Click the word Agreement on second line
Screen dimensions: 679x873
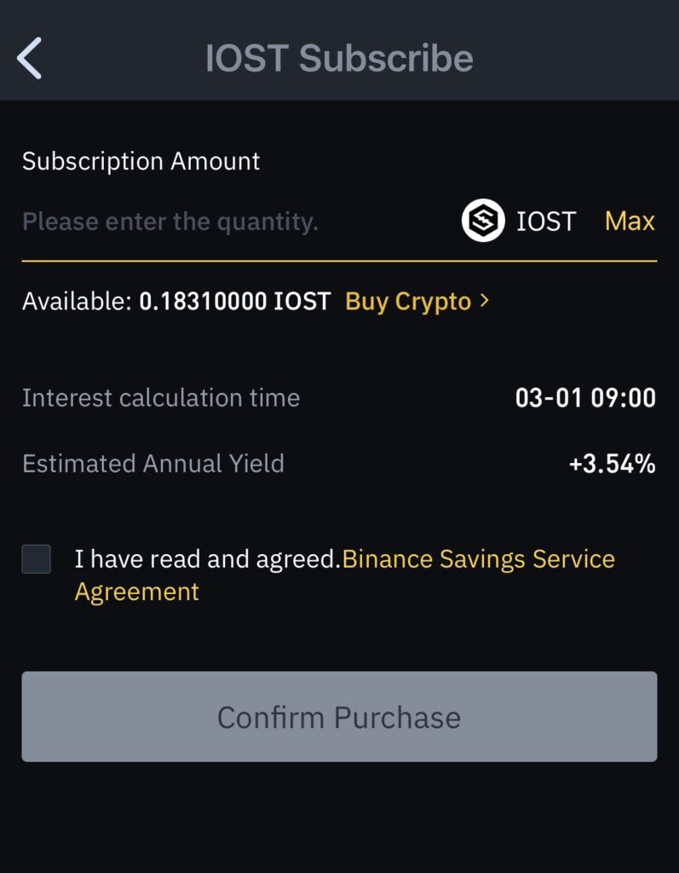pyautogui.click(x=137, y=592)
